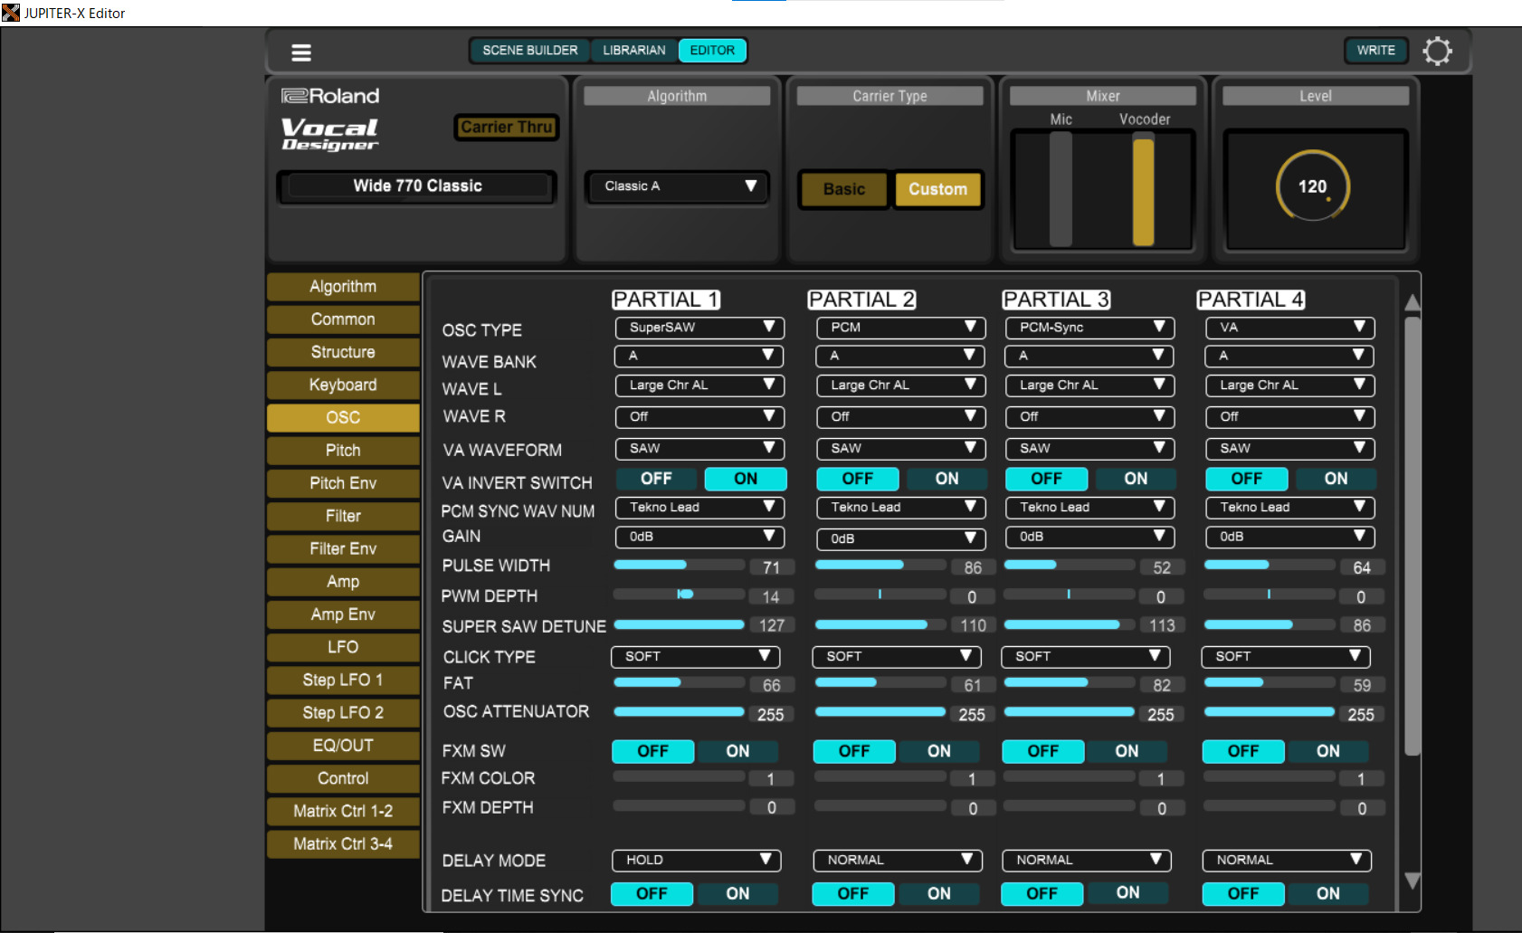Click the Wide 770 Classic patch name field
The width and height of the screenshot is (1522, 933).
pos(417,186)
